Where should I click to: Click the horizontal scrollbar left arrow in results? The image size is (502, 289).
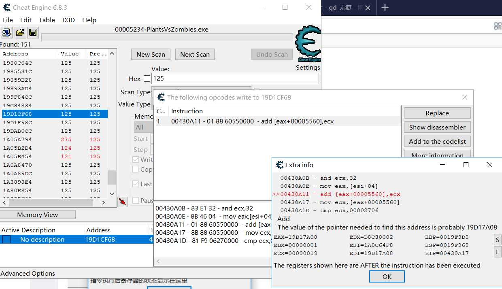4,202
